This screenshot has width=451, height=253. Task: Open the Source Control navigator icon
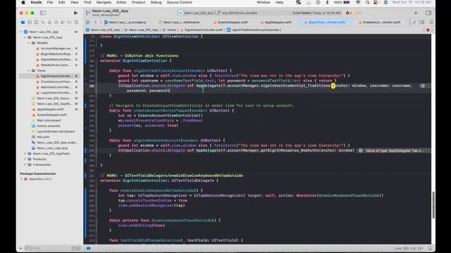coord(30,22)
